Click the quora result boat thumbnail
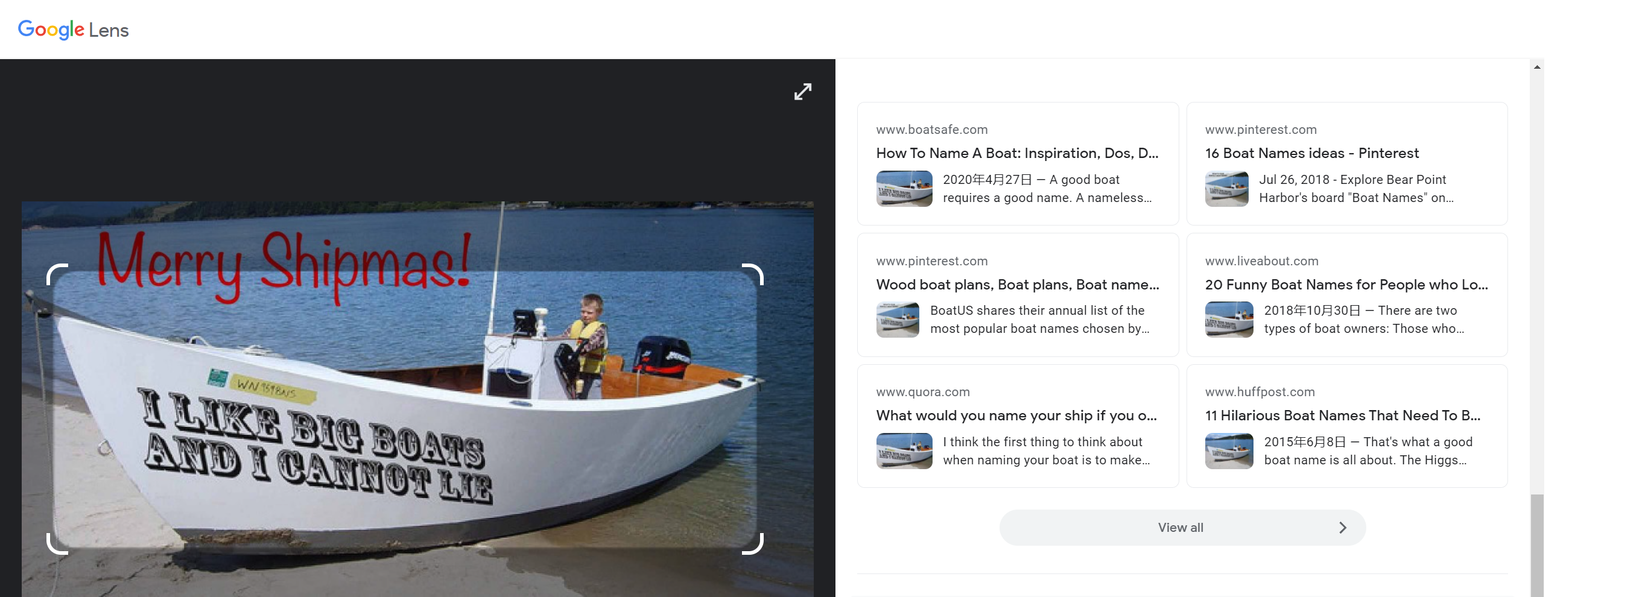The image size is (1648, 597). coord(904,451)
